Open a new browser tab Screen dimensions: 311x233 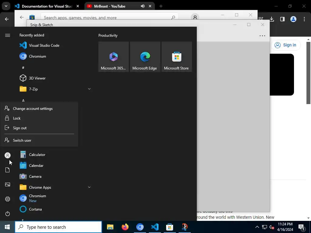(x=161, y=6)
